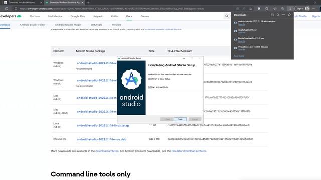
Task: Pin the Downloads panel
Action: [289, 15]
